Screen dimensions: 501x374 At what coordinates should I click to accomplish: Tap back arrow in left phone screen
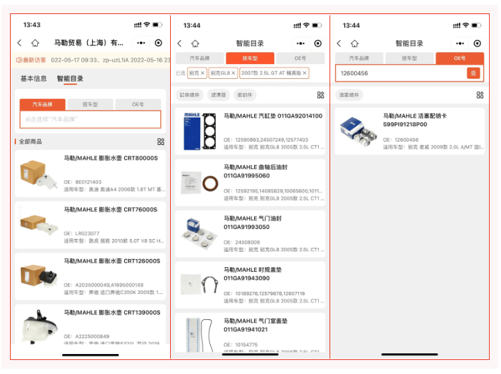tap(19, 43)
